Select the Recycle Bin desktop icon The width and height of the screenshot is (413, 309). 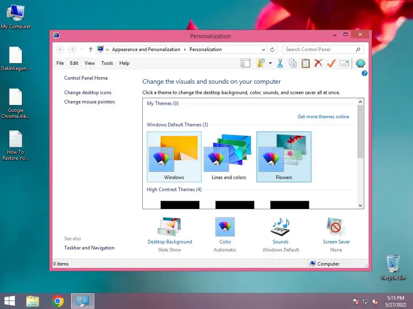[393, 267]
